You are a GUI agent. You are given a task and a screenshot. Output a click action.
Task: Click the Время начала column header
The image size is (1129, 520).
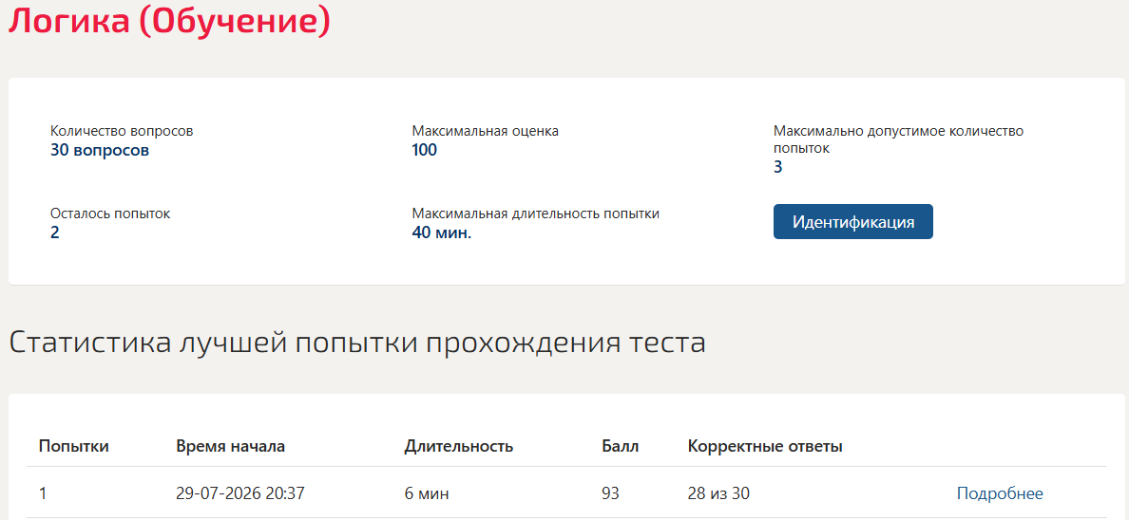tap(230, 446)
